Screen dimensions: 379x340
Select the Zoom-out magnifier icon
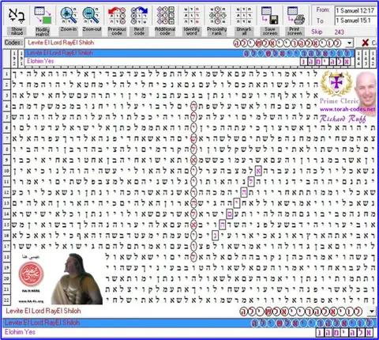click(91, 15)
